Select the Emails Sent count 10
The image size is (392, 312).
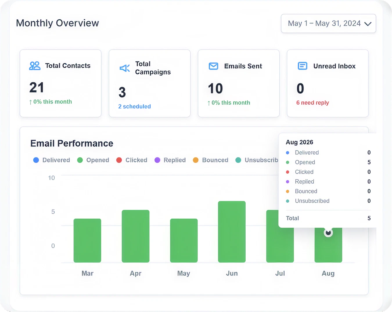pyautogui.click(x=215, y=88)
